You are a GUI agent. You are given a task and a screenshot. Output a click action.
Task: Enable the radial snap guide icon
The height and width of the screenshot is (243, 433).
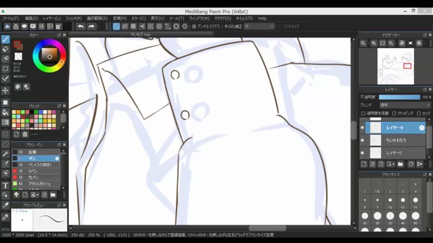point(150,26)
